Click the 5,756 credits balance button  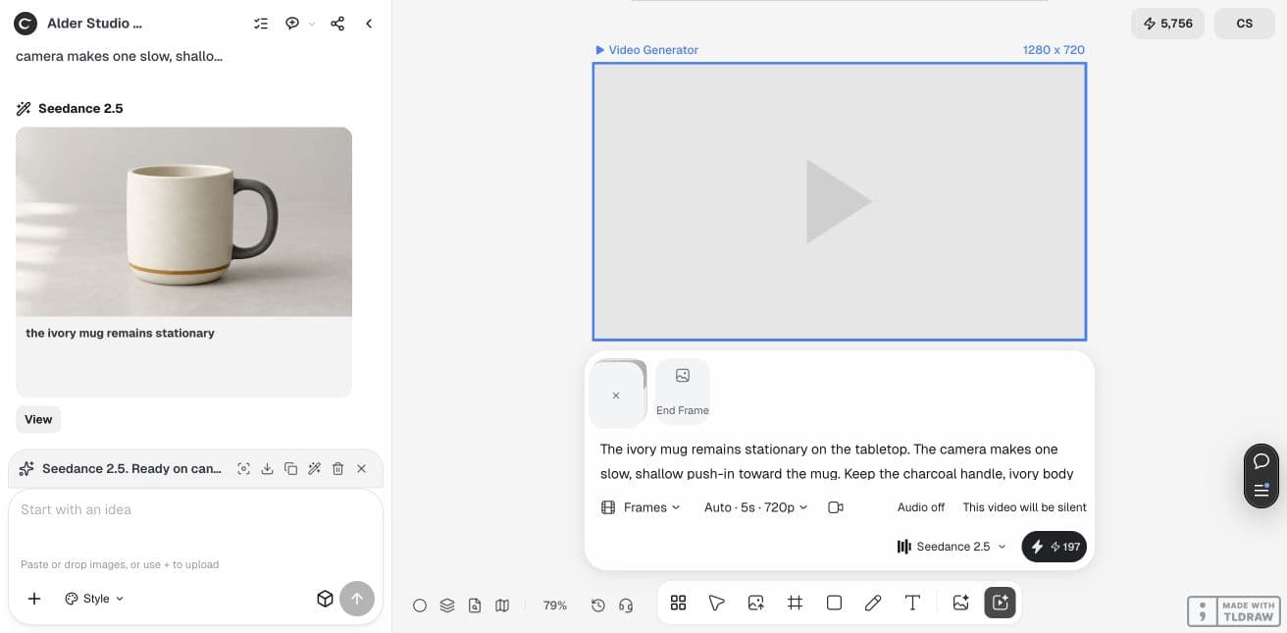point(1168,24)
